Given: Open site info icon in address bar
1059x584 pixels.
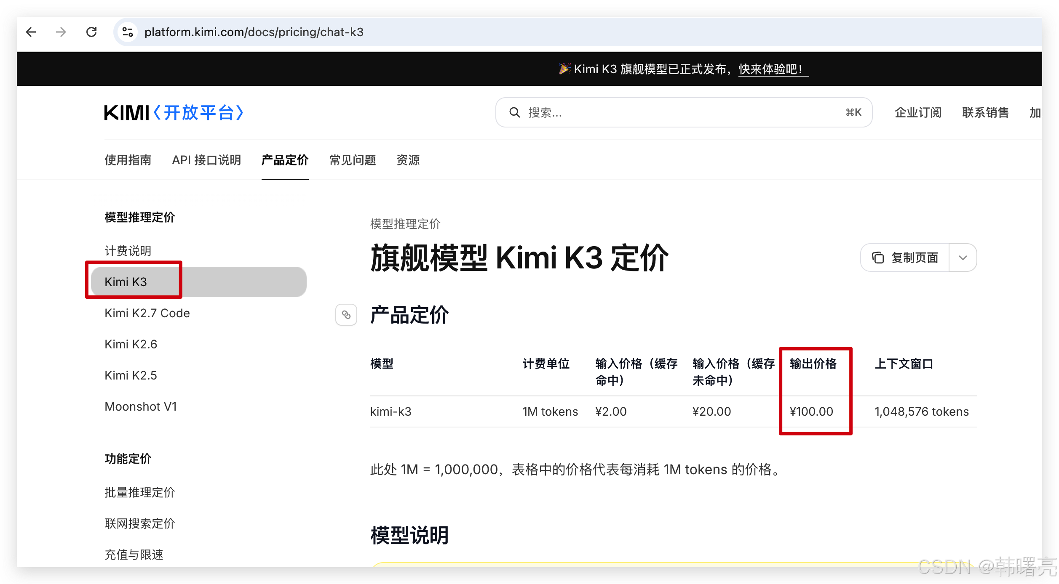Looking at the screenshot, I should [x=127, y=32].
